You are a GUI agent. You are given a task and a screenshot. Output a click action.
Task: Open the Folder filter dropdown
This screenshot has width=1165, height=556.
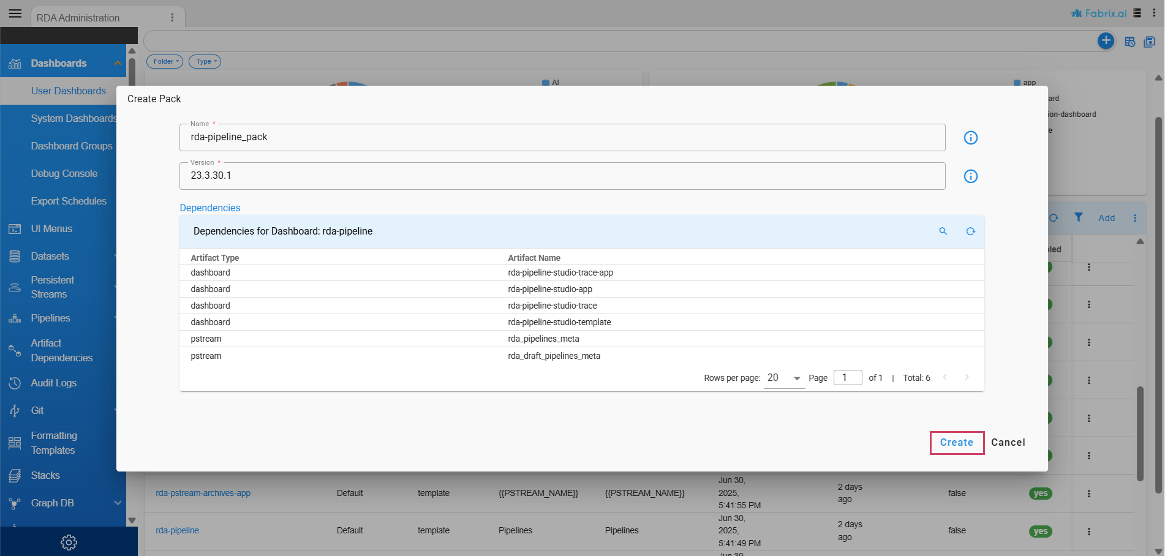(165, 61)
